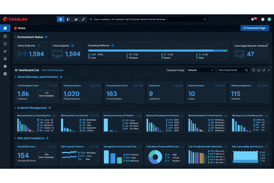Viewport: 274px width, 183px height.
Task: Select the key-shaped icon in the sidebar
Action: [5, 51]
